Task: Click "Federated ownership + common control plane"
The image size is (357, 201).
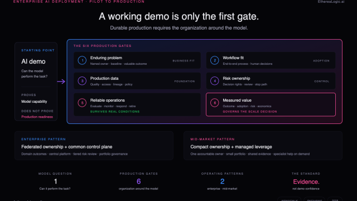Action: (x=67, y=147)
